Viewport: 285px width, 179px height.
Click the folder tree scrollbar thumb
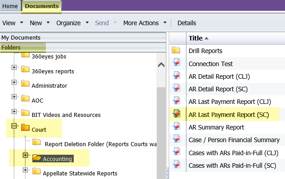click(161, 133)
